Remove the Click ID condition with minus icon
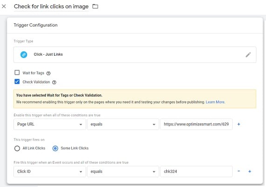This screenshot has height=187, width=266. tap(239, 171)
